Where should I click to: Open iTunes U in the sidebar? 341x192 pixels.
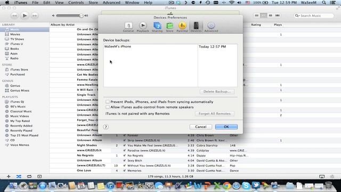17,44
